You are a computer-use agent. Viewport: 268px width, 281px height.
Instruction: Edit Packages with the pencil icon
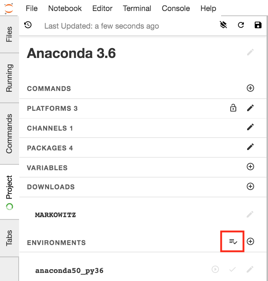[250, 147]
